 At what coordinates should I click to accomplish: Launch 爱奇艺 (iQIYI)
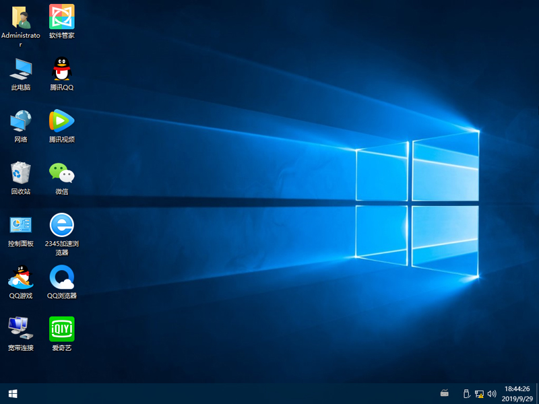point(61,330)
